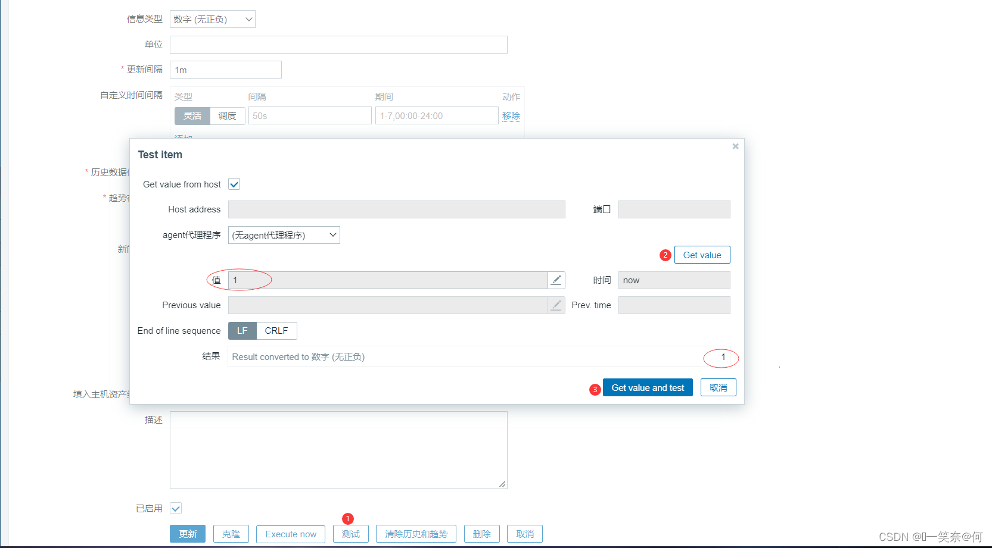Click the 时间 field showing now
992x548 pixels.
tap(674, 280)
